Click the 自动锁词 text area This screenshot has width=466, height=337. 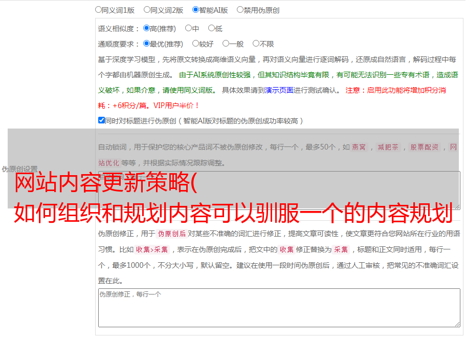(279, 191)
